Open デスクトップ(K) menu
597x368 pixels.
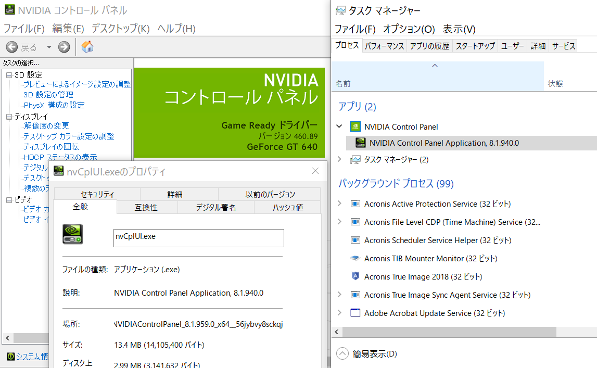point(120,29)
